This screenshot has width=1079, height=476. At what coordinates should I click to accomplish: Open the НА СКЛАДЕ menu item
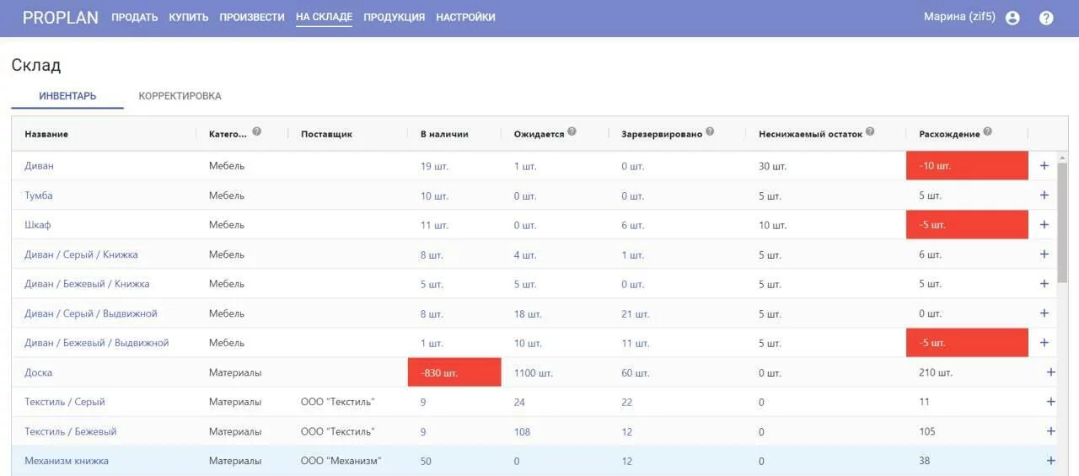point(325,18)
